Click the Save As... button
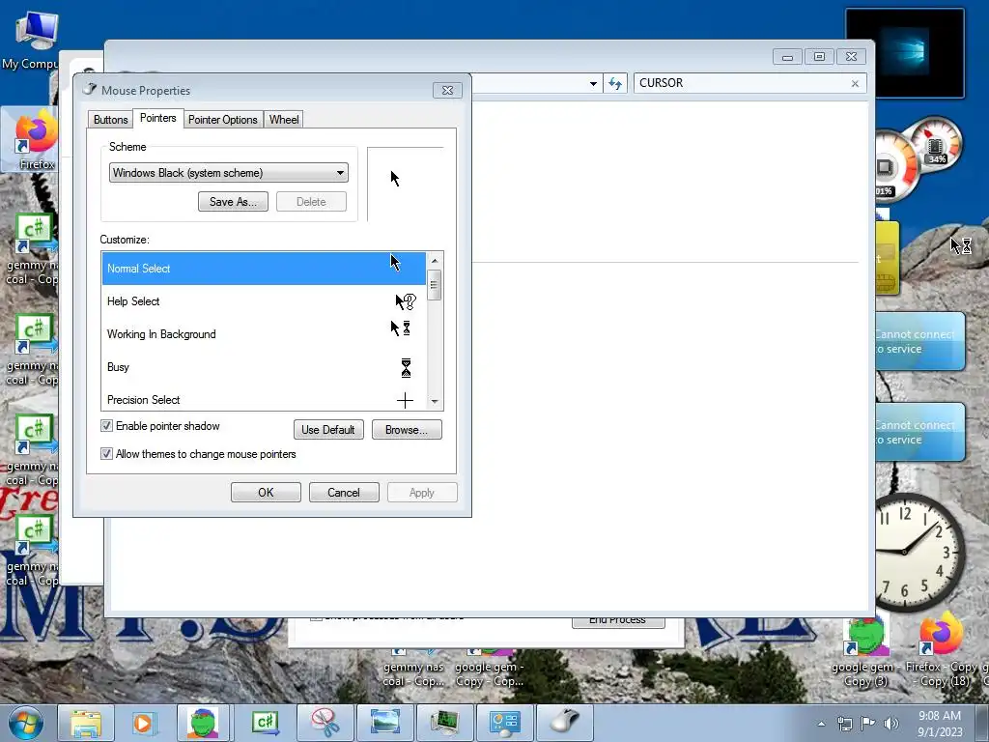The width and height of the screenshot is (989, 742). [233, 202]
